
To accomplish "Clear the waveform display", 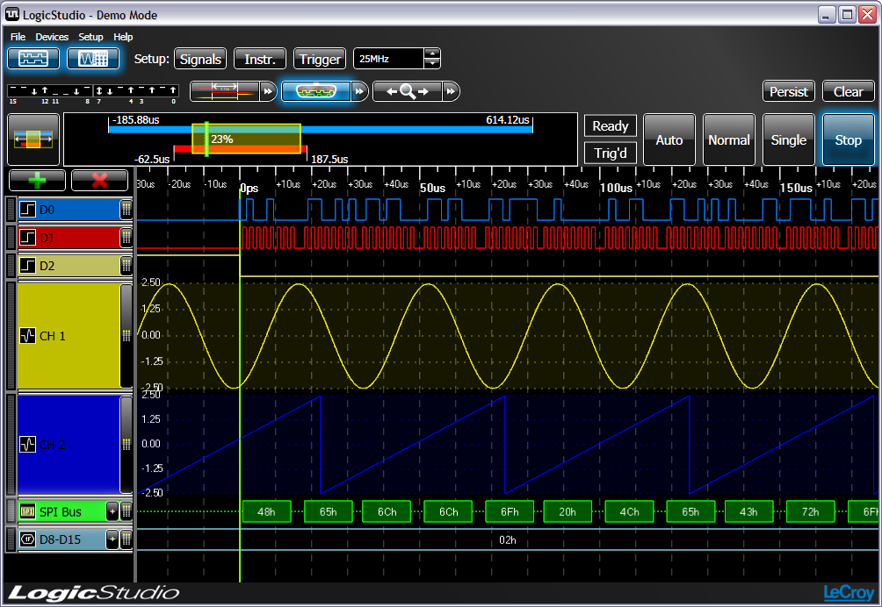I will tap(849, 91).
